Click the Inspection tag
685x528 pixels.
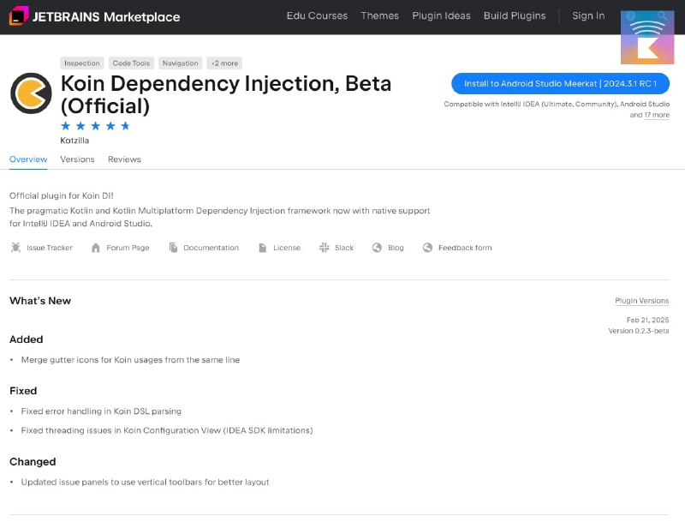pyautogui.click(x=82, y=63)
